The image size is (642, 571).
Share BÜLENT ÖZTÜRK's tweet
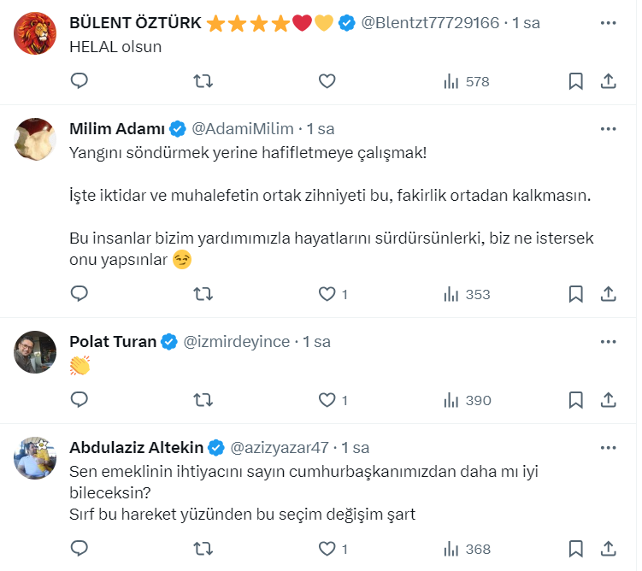[x=609, y=81]
